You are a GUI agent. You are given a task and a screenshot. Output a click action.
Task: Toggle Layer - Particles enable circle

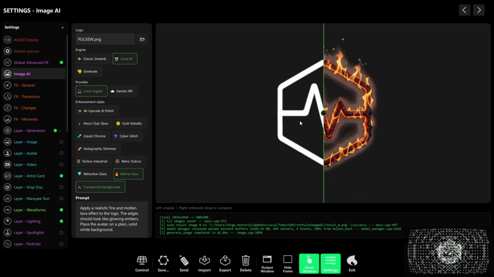[61, 244]
